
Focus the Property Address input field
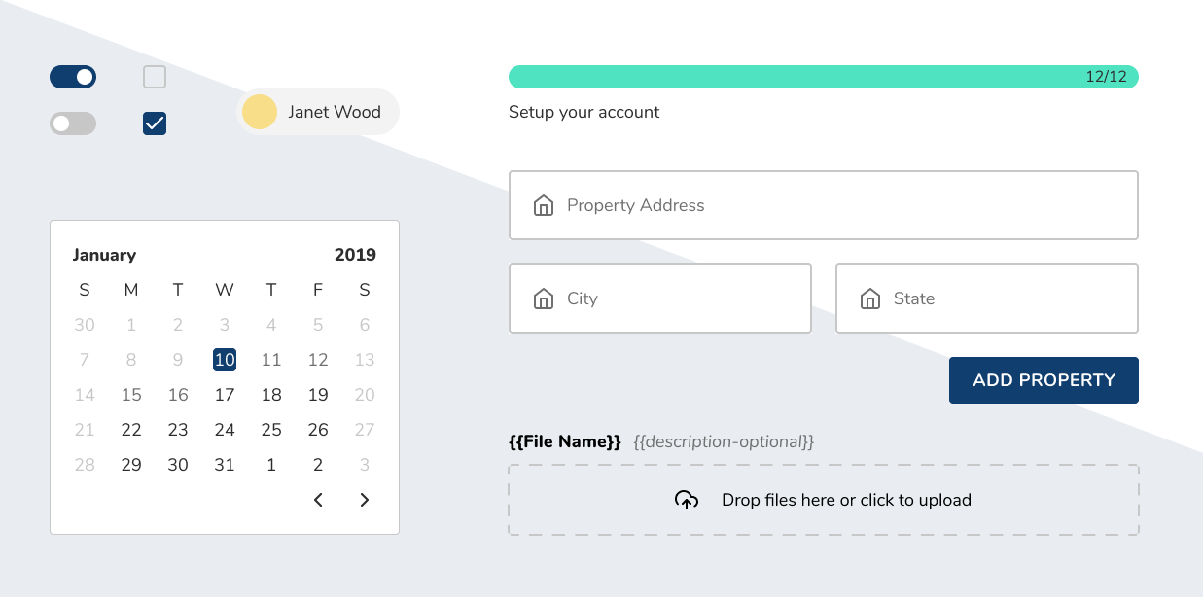coord(836,205)
